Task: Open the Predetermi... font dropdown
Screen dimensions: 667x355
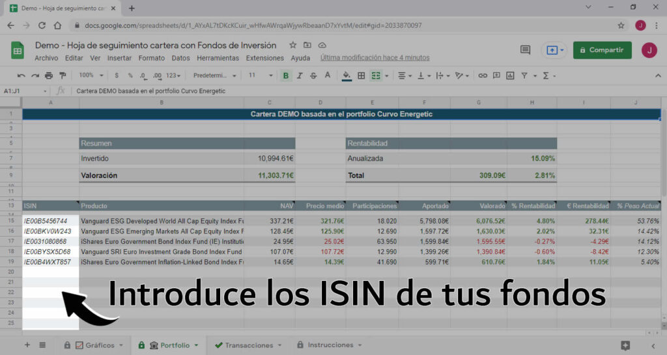Action: tap(214, 75)
